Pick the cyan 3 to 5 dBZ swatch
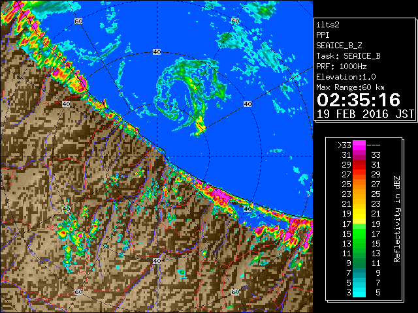 pos(359,292)
